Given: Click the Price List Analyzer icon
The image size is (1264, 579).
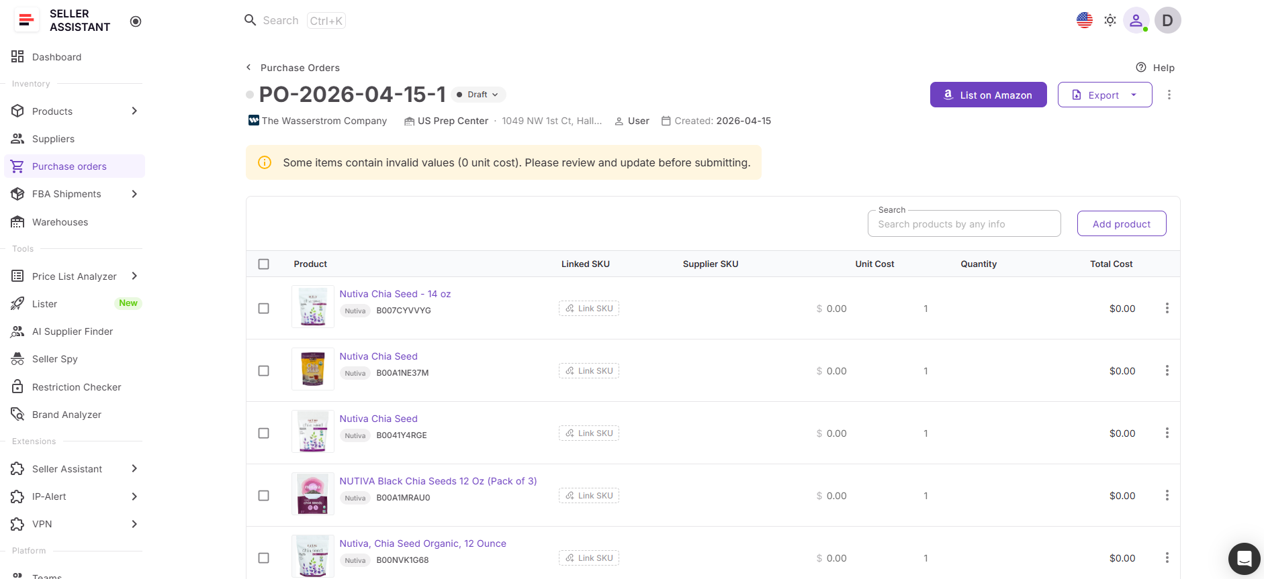Looking at the screenshot, I should pyautogui.click(x=17, y=276).
